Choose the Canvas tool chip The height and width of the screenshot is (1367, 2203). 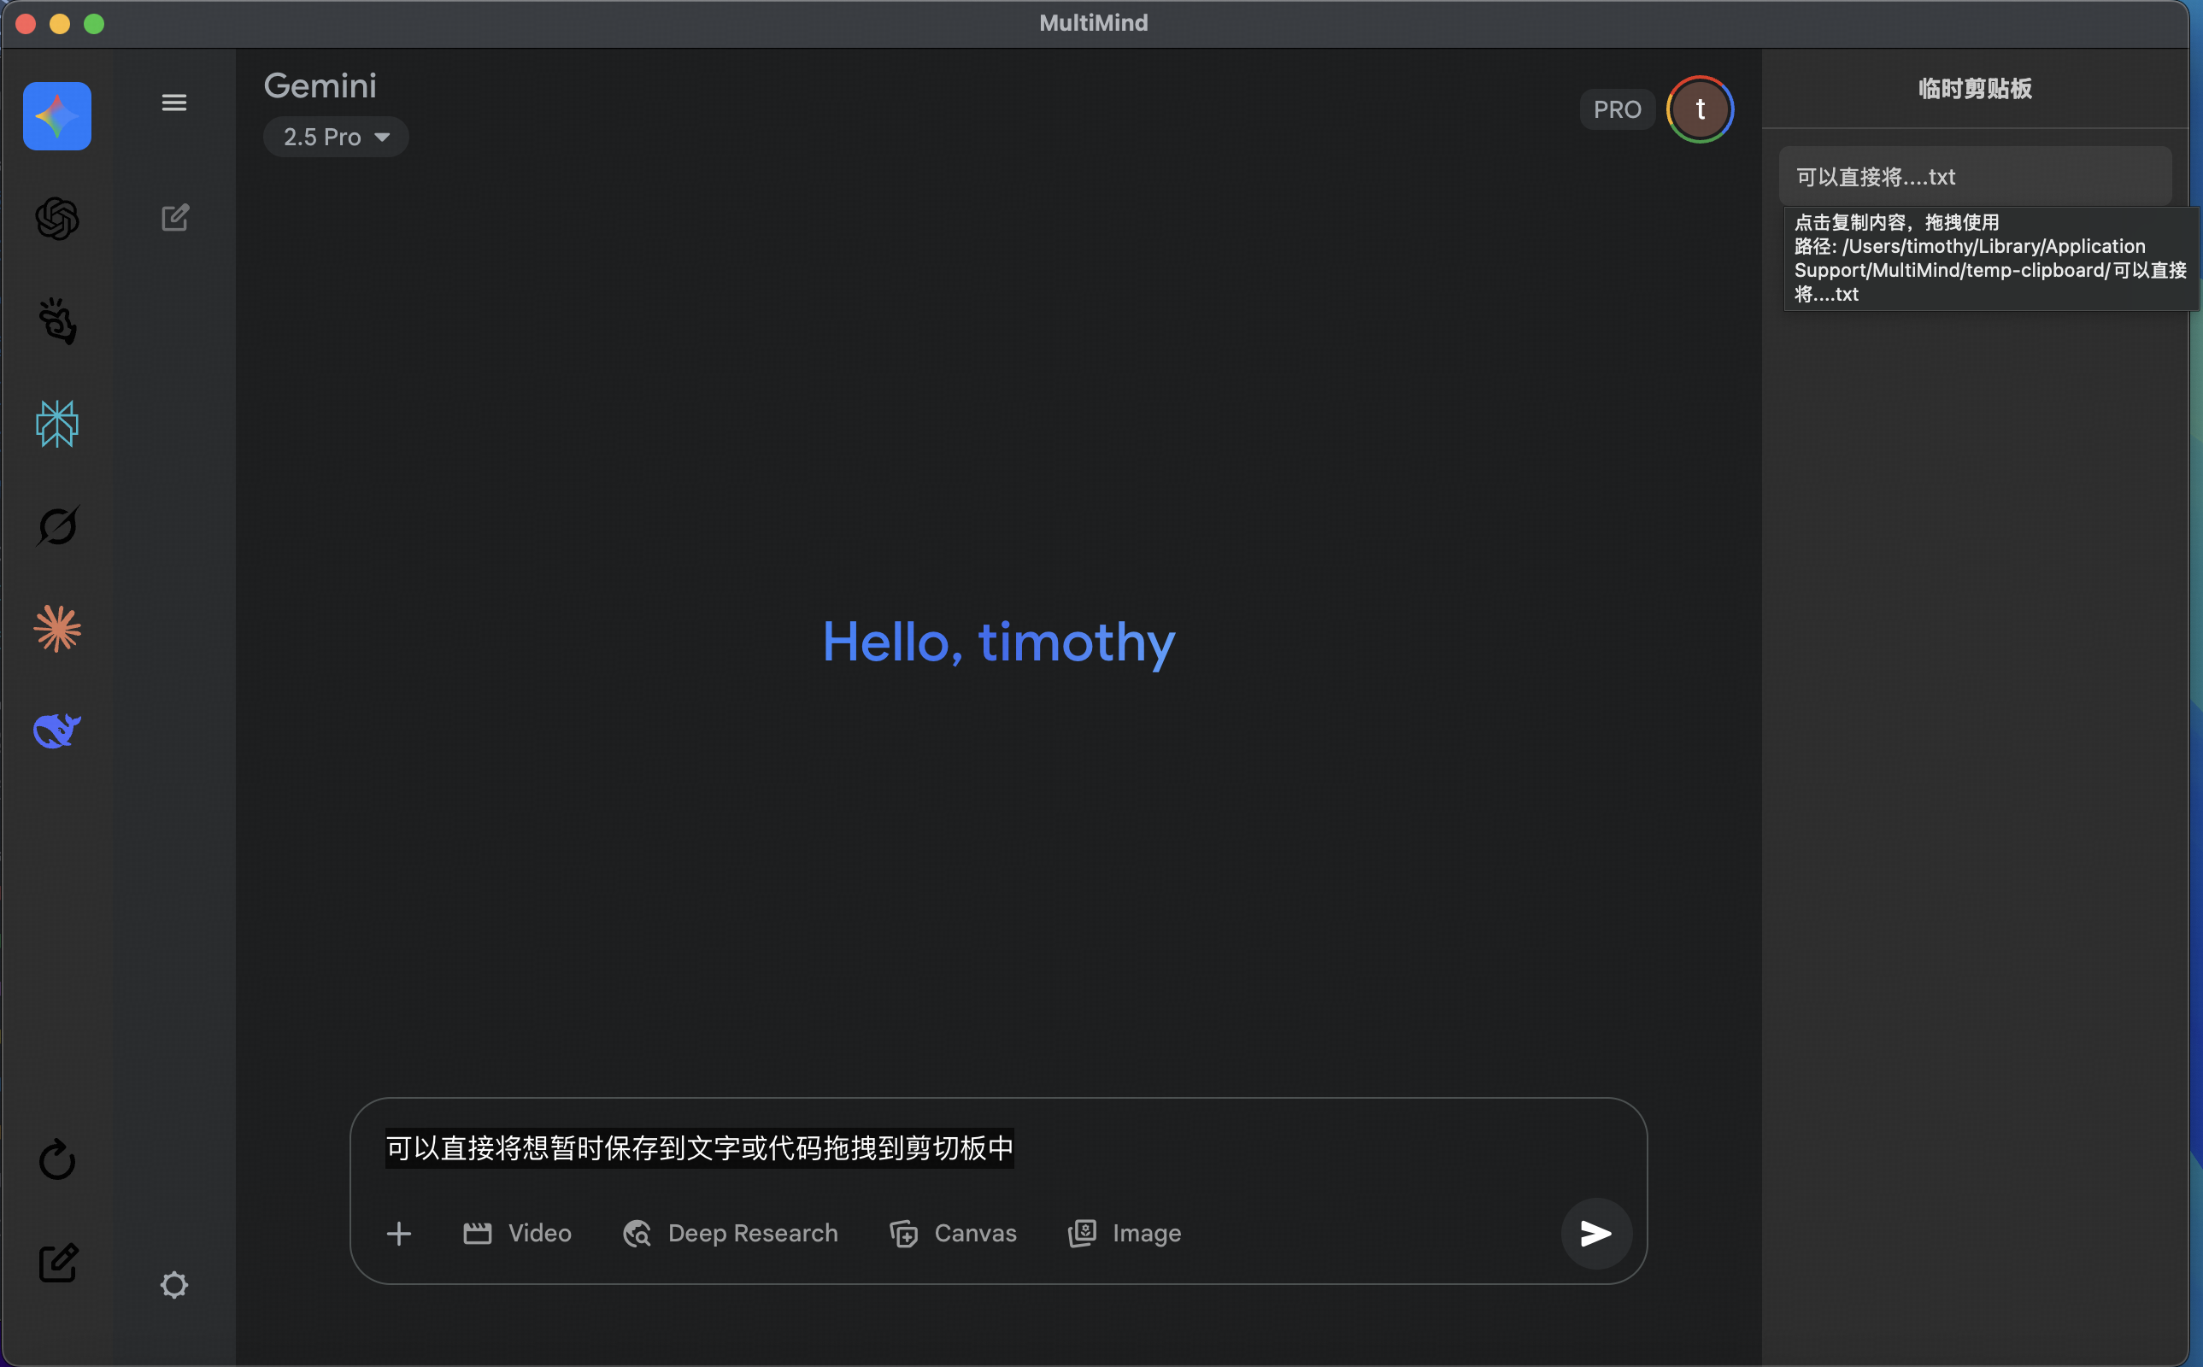[x=953, y=1233]
